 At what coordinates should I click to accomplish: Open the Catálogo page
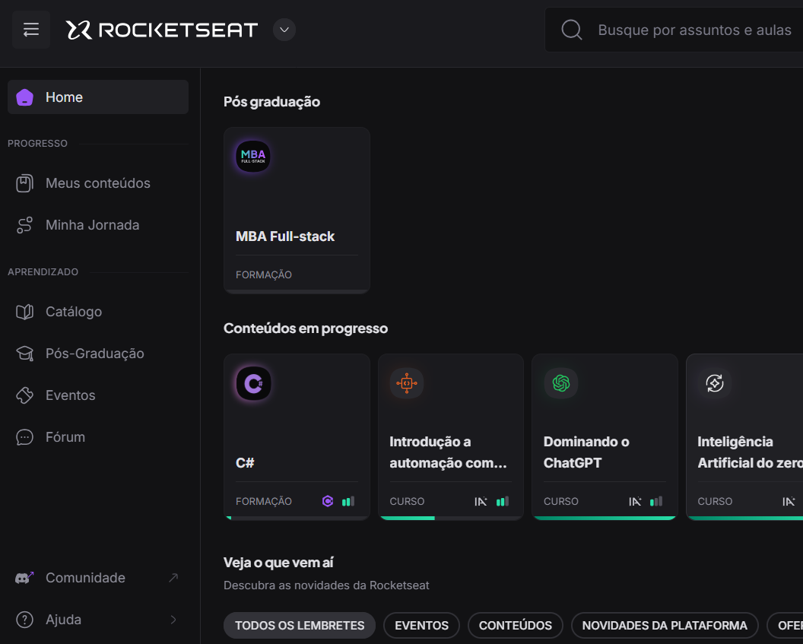point(98,312)
